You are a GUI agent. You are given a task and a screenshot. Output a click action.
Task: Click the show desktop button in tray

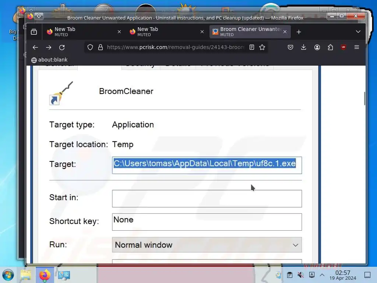pos(367,275)
